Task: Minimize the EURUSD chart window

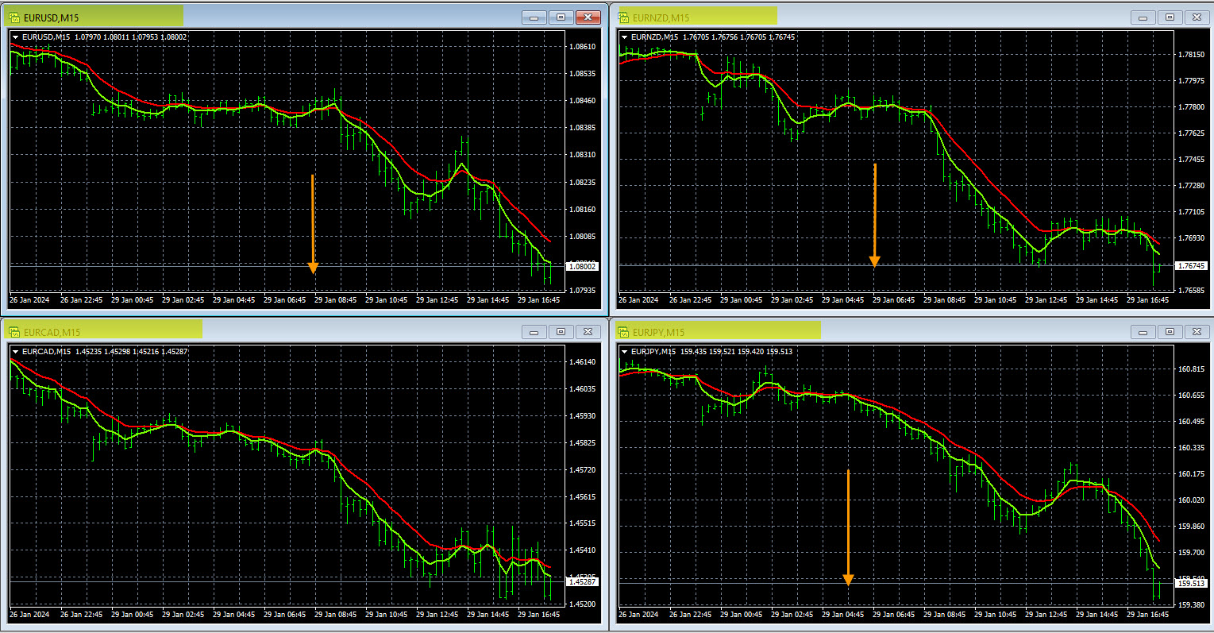Action: (534, 17)
